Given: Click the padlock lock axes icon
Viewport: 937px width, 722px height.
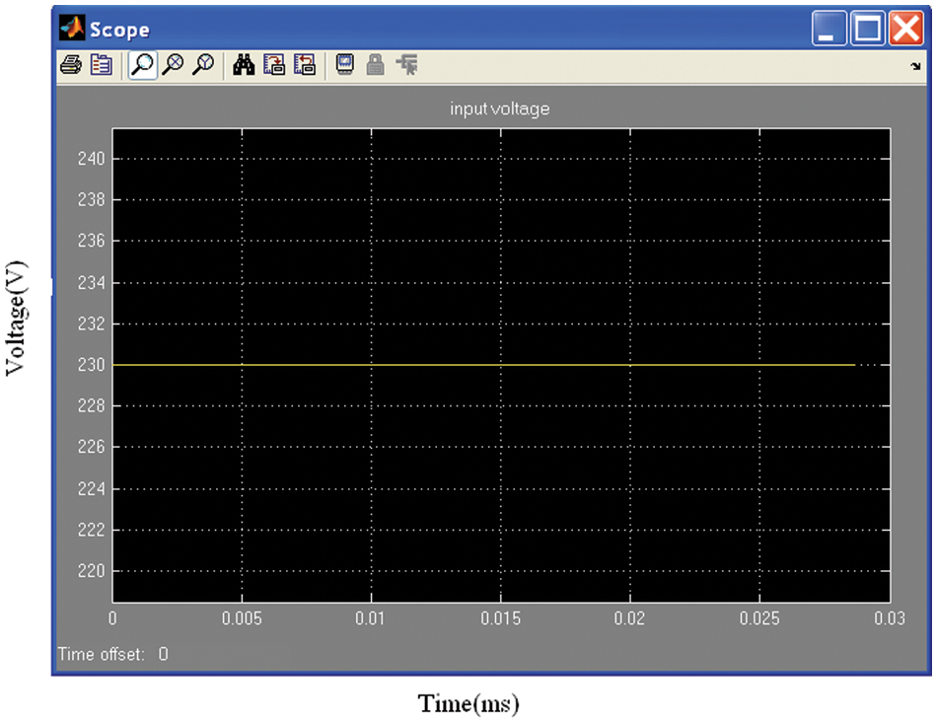Looking at the screenshot, I should click(x=375, y=66).
